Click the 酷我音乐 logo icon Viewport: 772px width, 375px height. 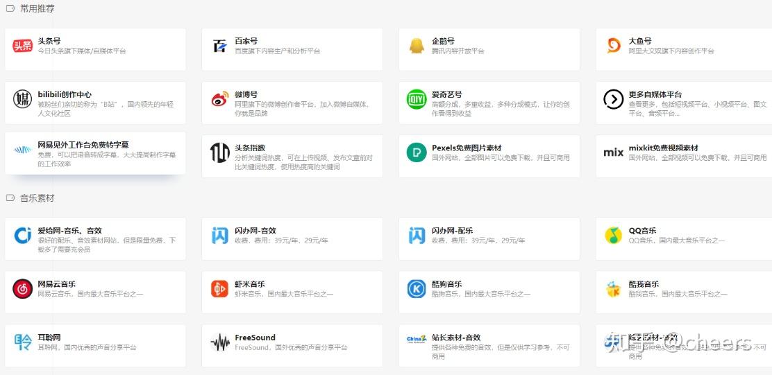pyautogui.click(x=614, y=289)
